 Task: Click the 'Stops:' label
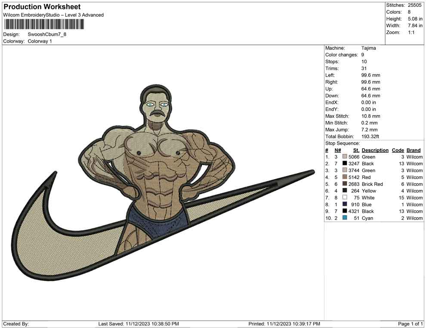click(332, 62)
